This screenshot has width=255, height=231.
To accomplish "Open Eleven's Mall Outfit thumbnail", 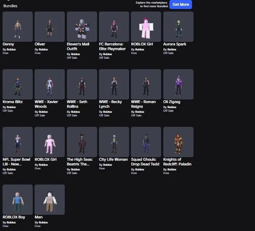I will (x=82, y=27).
